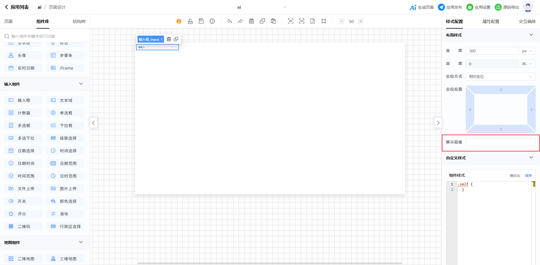Click the undo arrow in toolbar
This screenshot has width=540, height=265.
point(229,21)
